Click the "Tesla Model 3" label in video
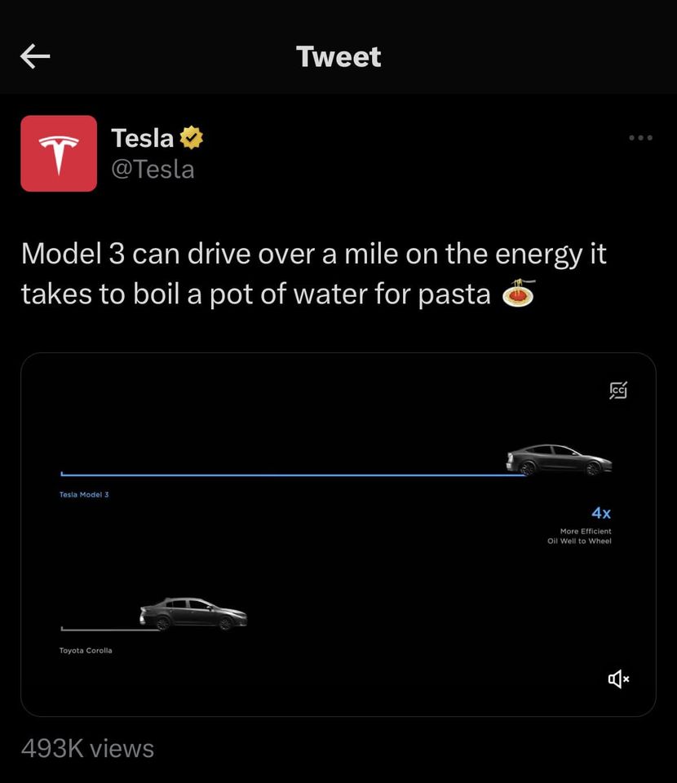The height and width of the screenshot is (783, 677). [84, 495]
